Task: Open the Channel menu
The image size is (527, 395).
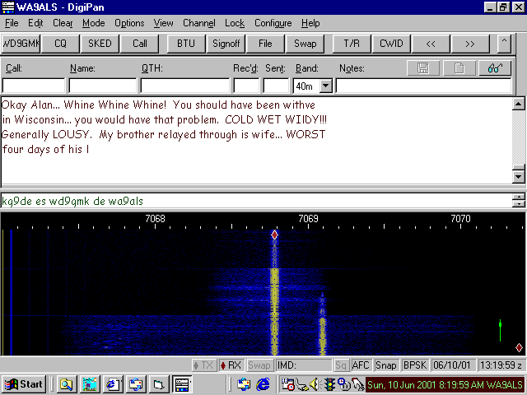Action: [198, 23]
